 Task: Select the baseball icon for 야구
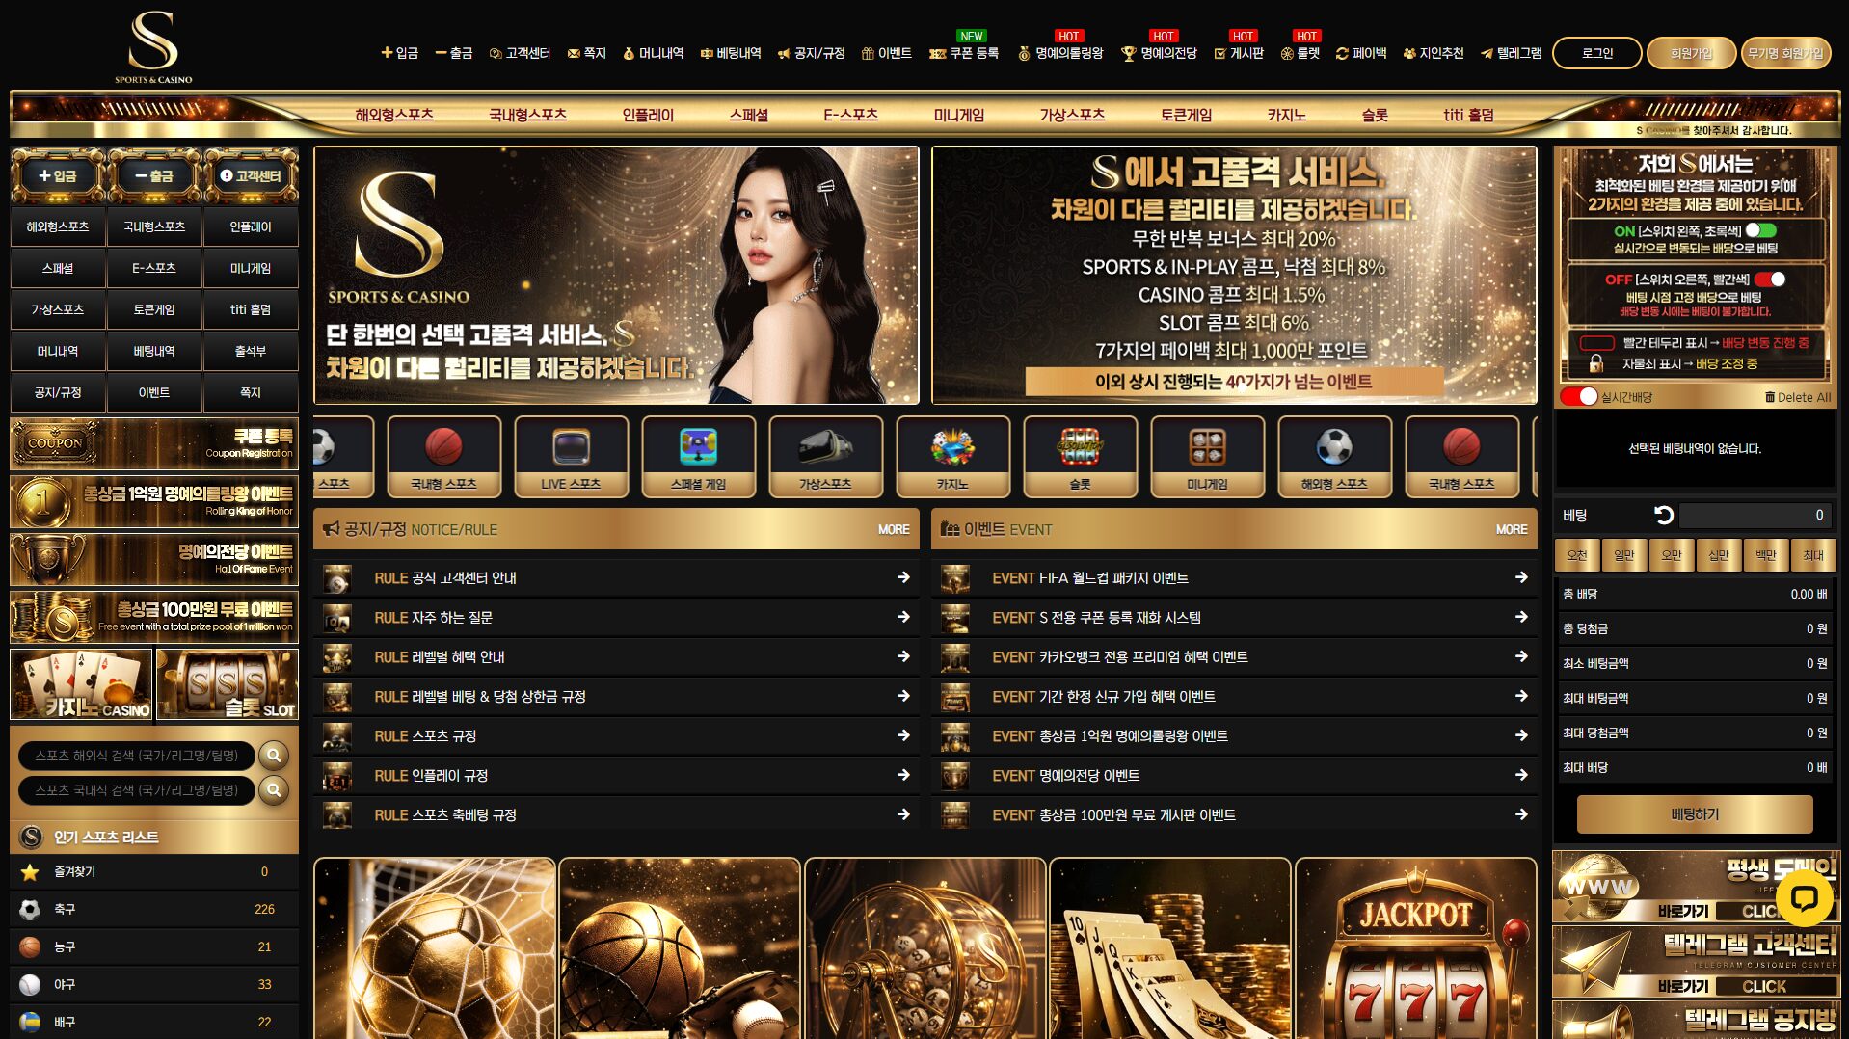pos(30,985)
